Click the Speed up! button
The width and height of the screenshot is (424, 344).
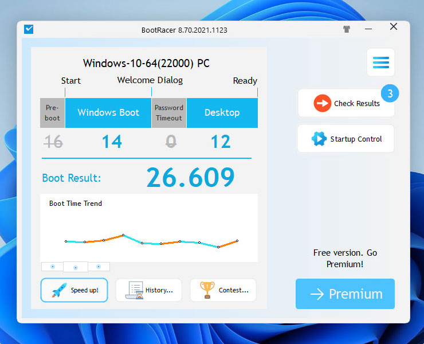click(74, 290)
